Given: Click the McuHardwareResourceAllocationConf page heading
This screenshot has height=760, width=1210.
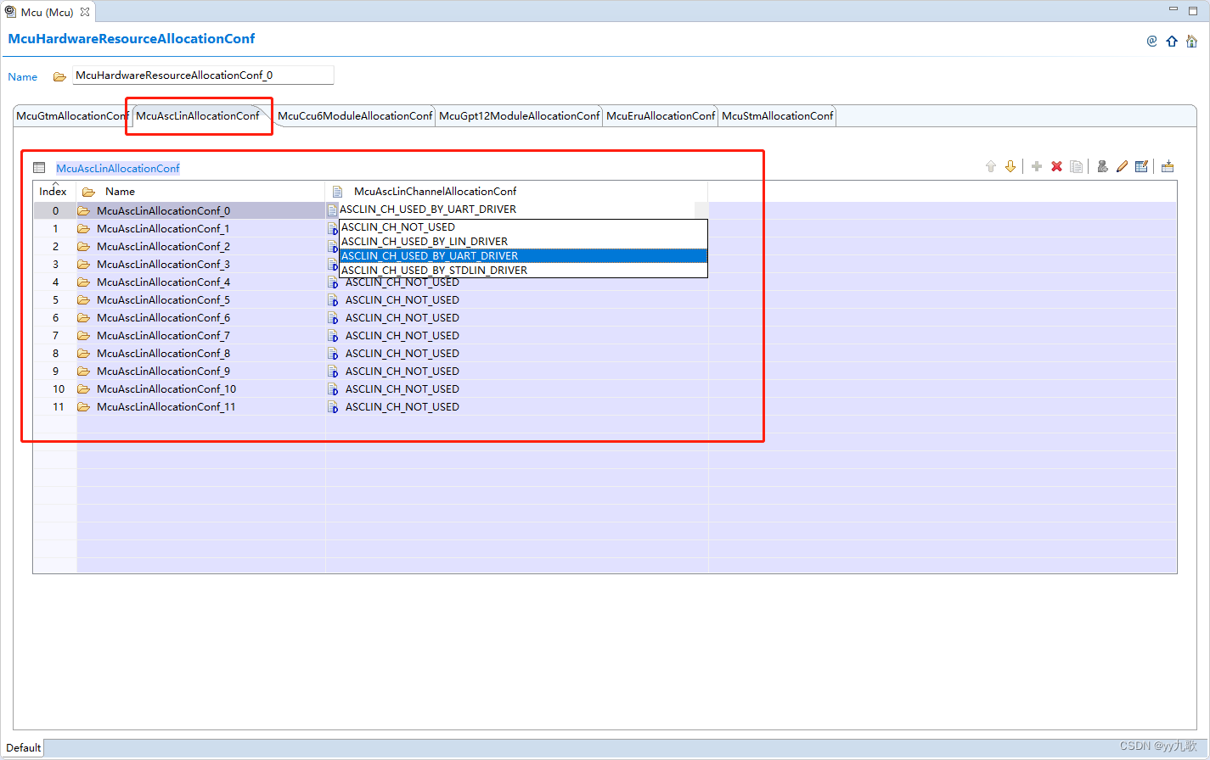Looking at the screenshot, I should pos(131,39).
